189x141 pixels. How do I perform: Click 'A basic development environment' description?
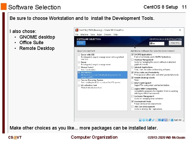[x=148, y=104]
